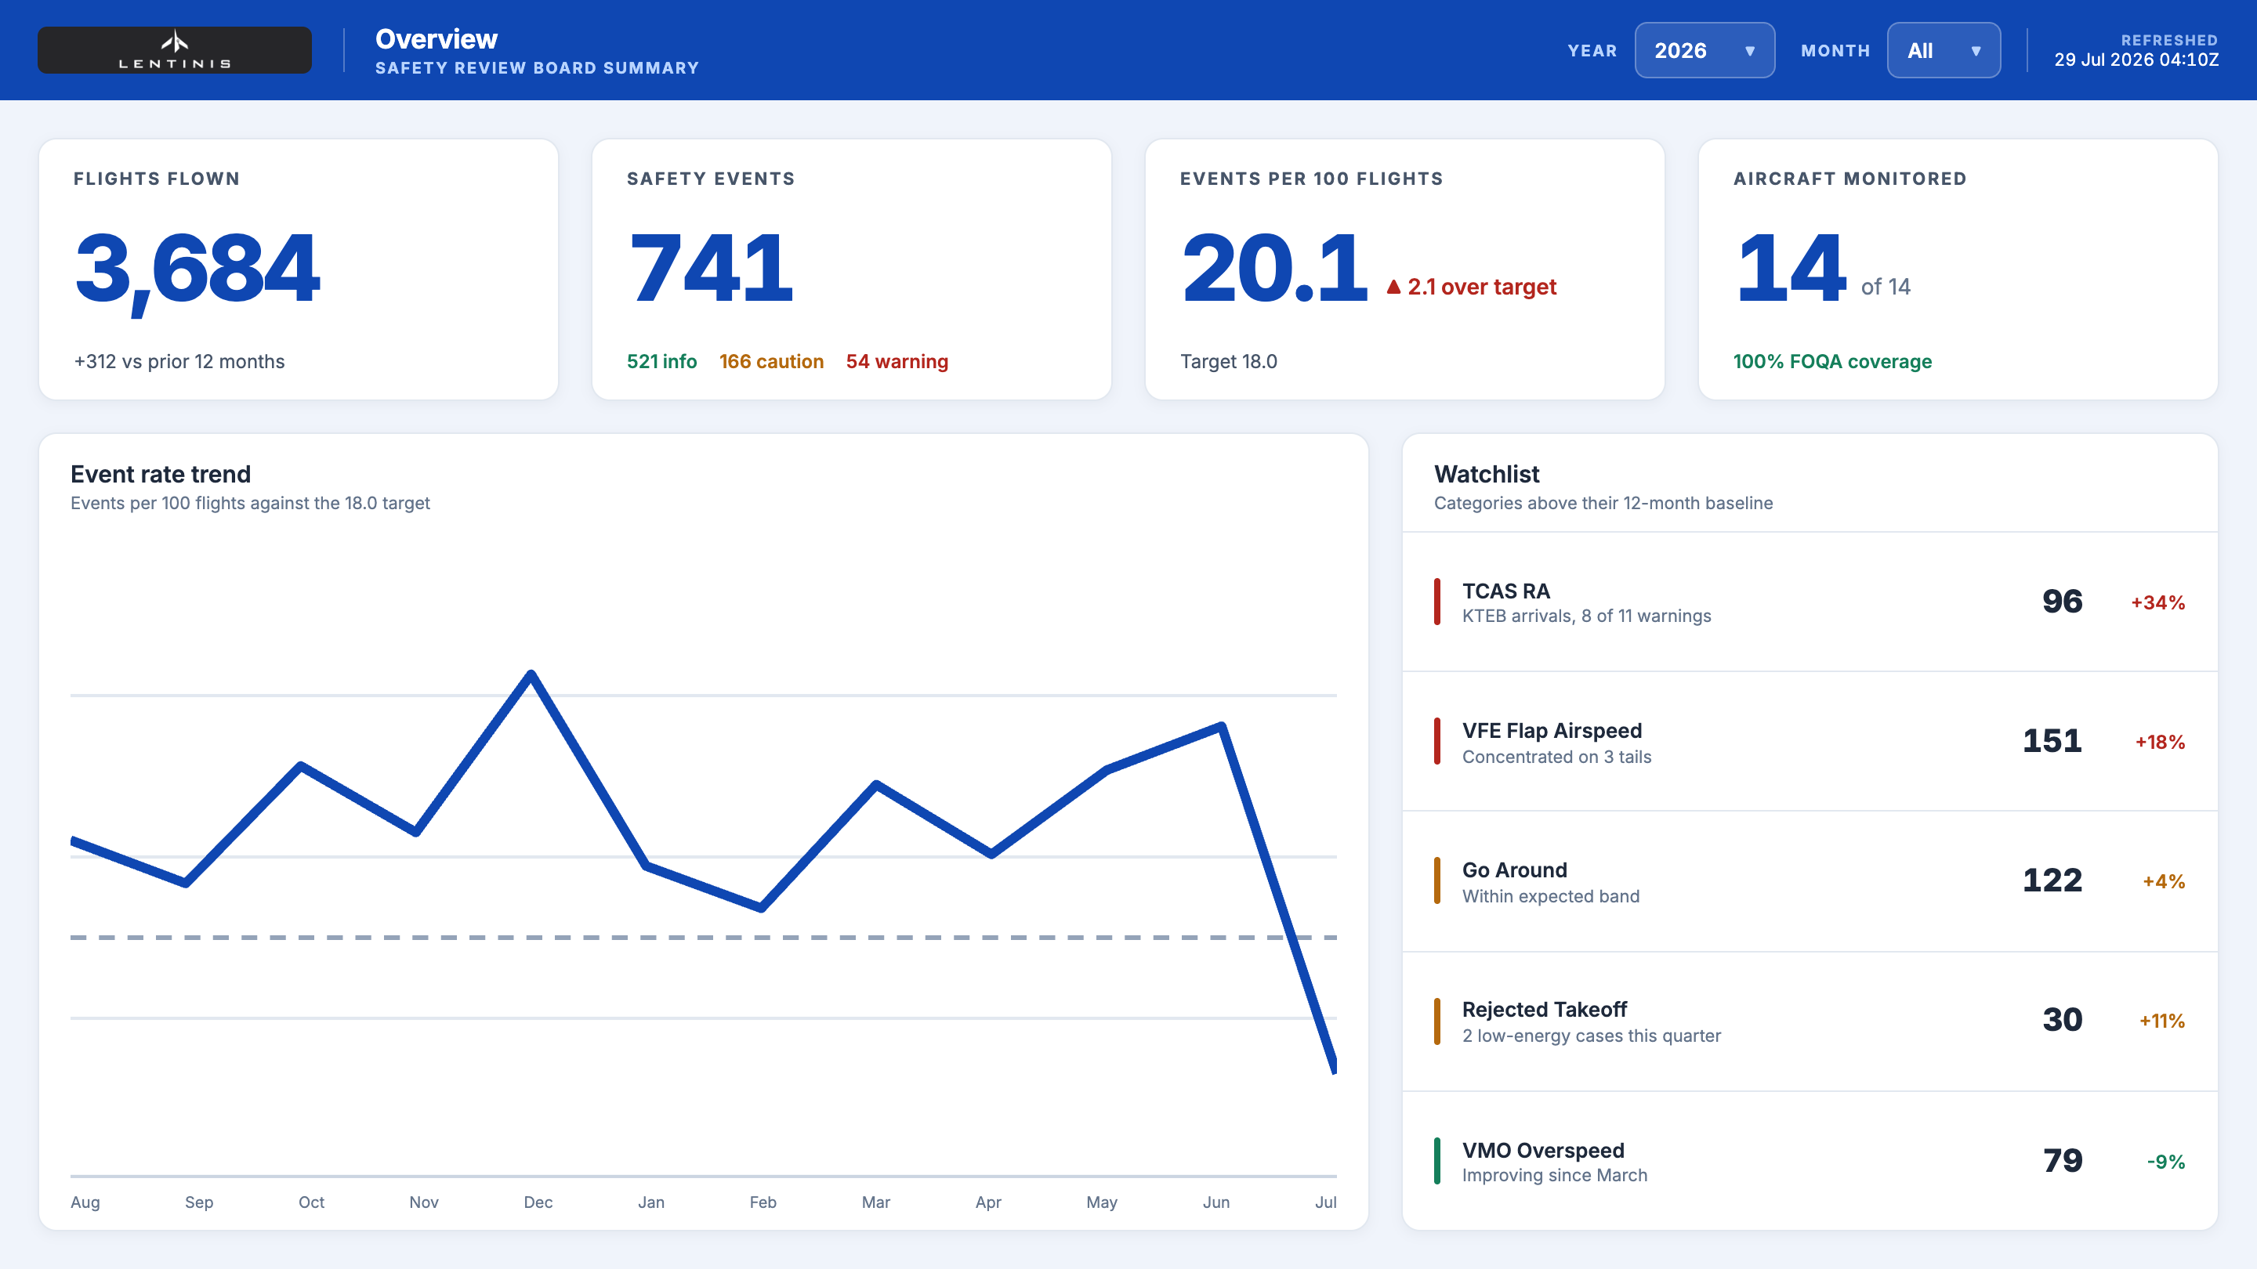Click the '54 warning' count
Screen dimensions: 2257x1269
(x=897, y=362)
